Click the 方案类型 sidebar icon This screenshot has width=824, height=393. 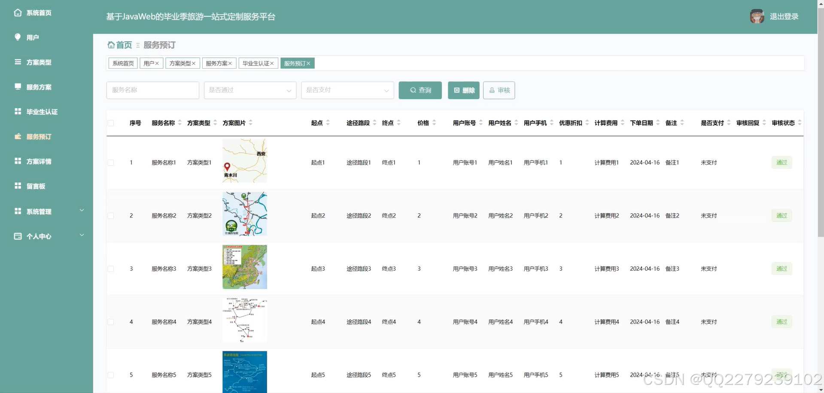point(17,62)
